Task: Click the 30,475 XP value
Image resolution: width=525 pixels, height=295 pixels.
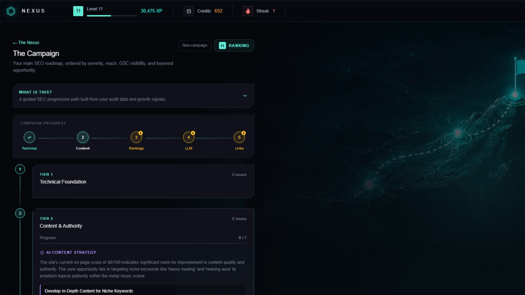Action: [x=152, y=11]
